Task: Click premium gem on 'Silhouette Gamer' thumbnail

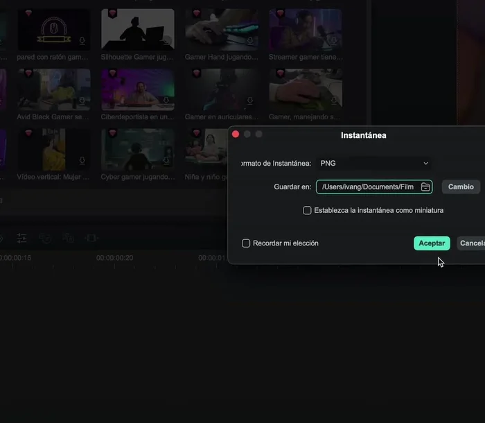Action: click(112, 13)
